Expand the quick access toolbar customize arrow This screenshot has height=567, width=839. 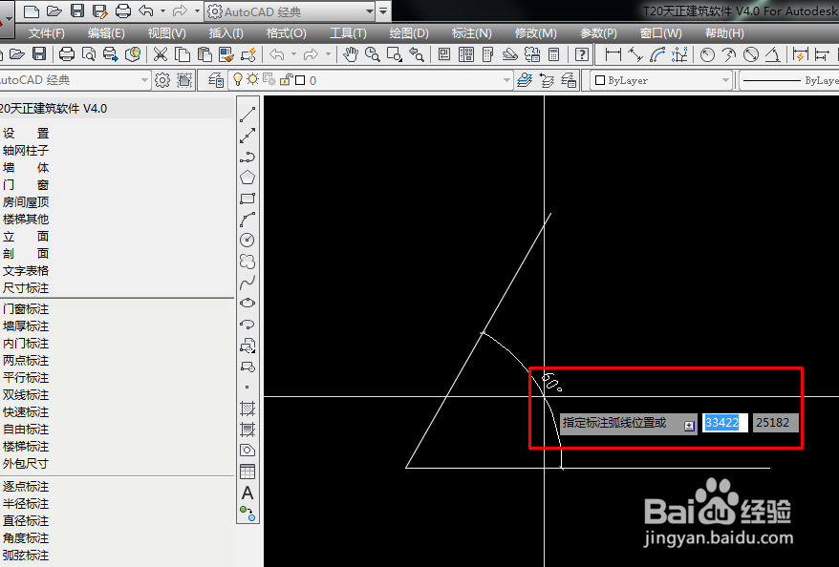(383, 11)
